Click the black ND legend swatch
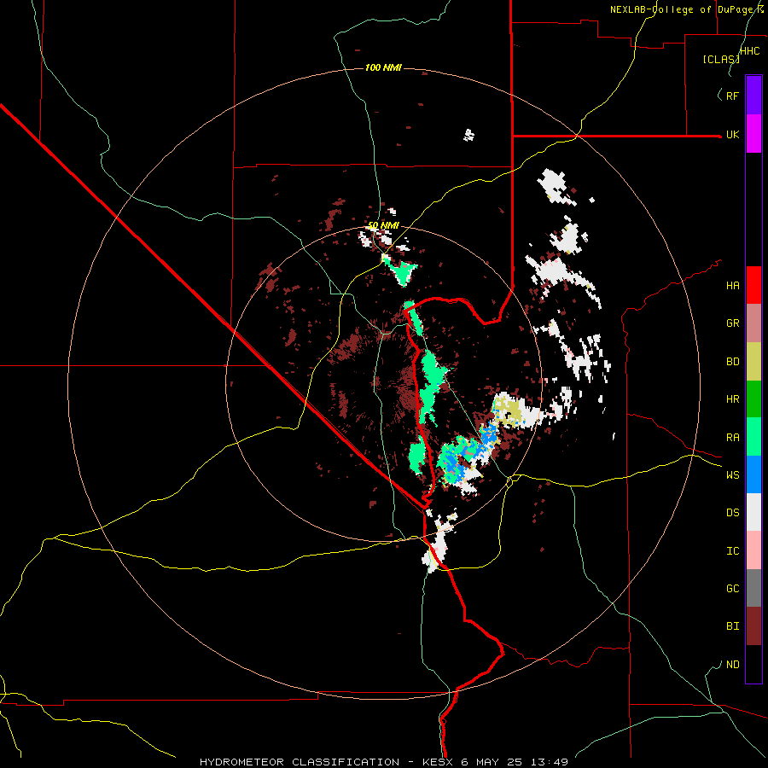768x768 pixels. pyautogui.click(x=753, y=664)
